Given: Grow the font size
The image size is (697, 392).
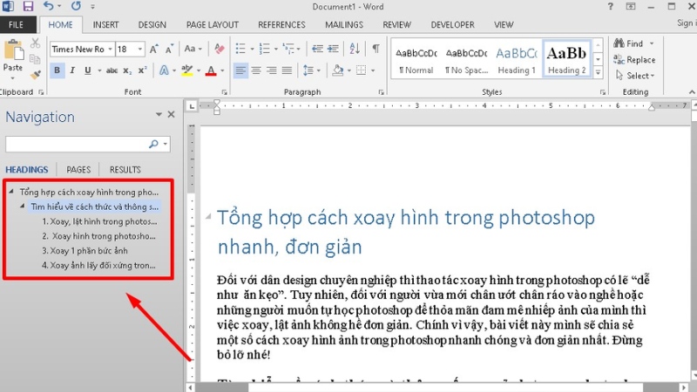Looking at the screenshot, I should pos(154,49).
